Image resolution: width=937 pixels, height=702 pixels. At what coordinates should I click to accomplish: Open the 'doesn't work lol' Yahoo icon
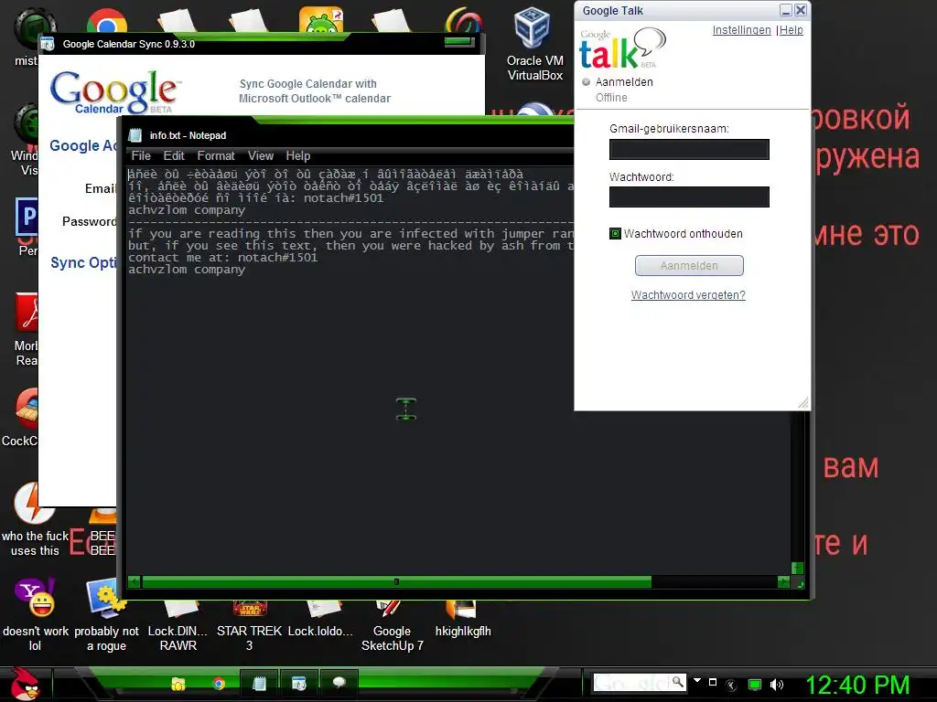coord(36,615)
